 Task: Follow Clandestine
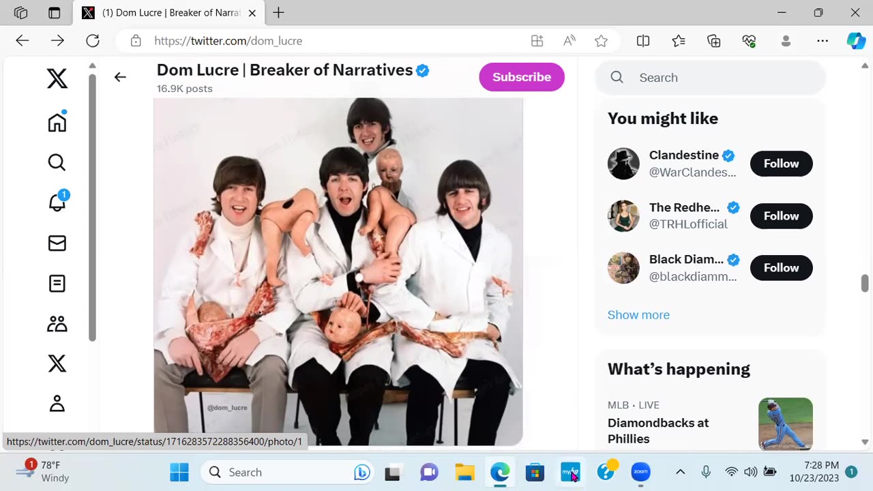coord(782,164)
